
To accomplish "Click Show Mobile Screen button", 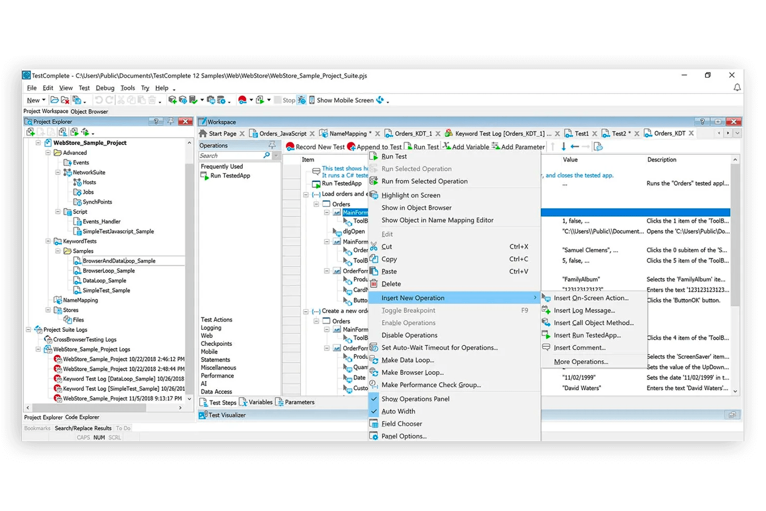I will pyautogui.click(x=345, y=100).
